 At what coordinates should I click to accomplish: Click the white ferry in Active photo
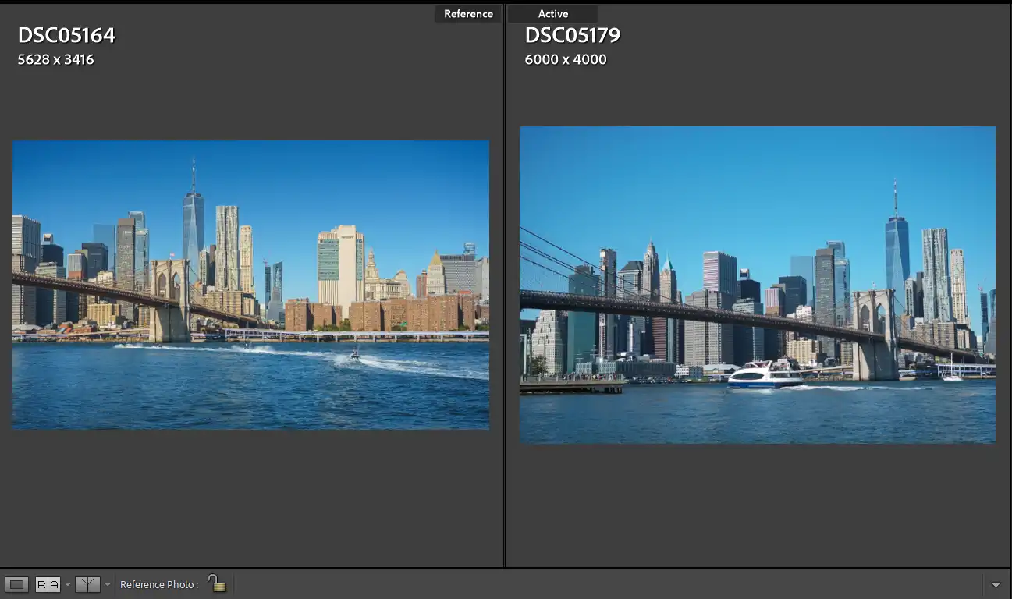[x=763, y=375]
